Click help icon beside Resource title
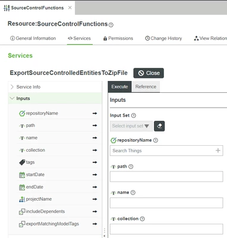 click(111, 25)
